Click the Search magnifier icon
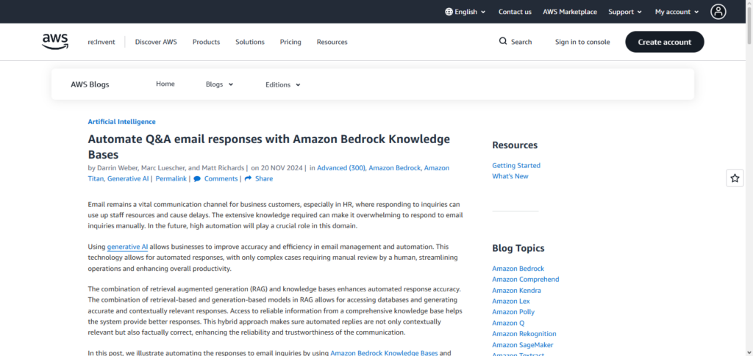The image size is (753, 356). pyautogui.click(x=503, y=41)
